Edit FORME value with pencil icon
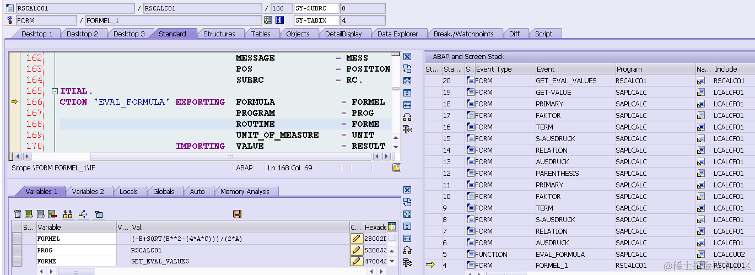Image resolution: width=755 pixels, height=275 pixels. 356,261
